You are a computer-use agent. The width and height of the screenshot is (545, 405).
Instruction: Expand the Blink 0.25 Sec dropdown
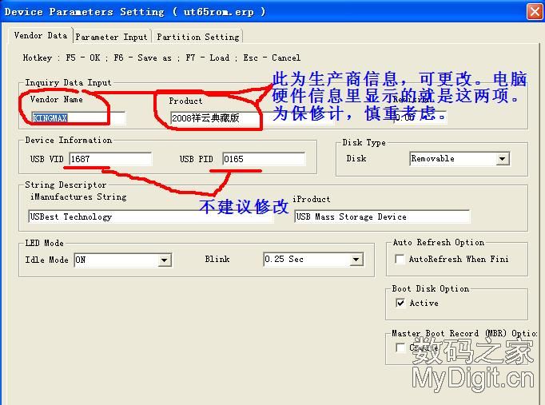pyautogui.click(x=313, y=259)
